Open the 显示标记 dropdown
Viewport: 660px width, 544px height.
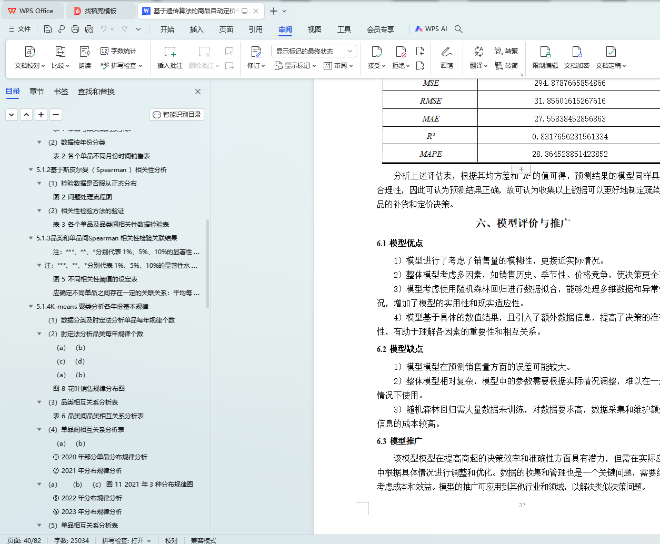tap(295, 66)
